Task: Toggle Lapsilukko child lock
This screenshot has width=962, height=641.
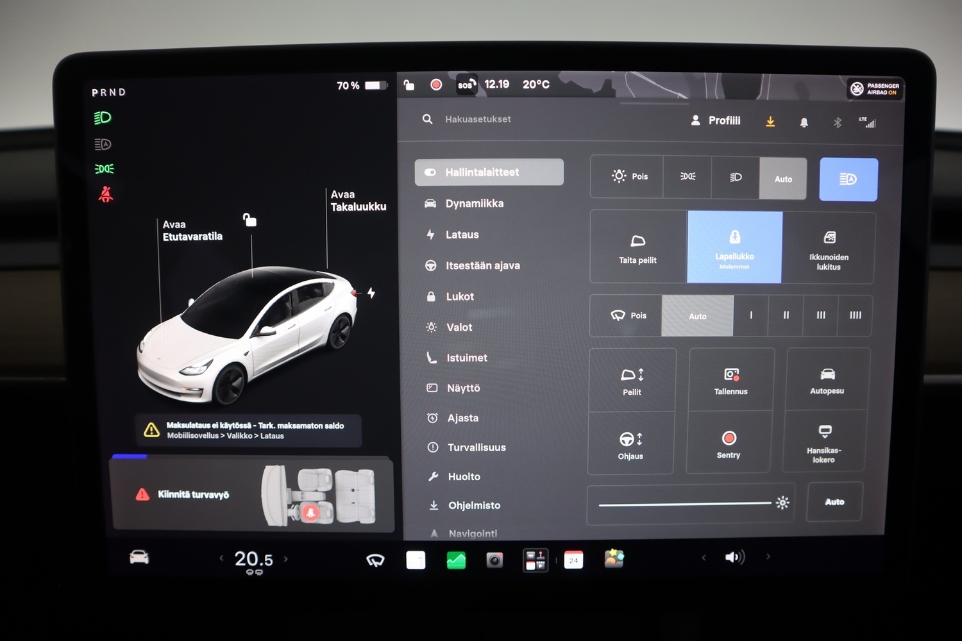Action: point(735,247)
